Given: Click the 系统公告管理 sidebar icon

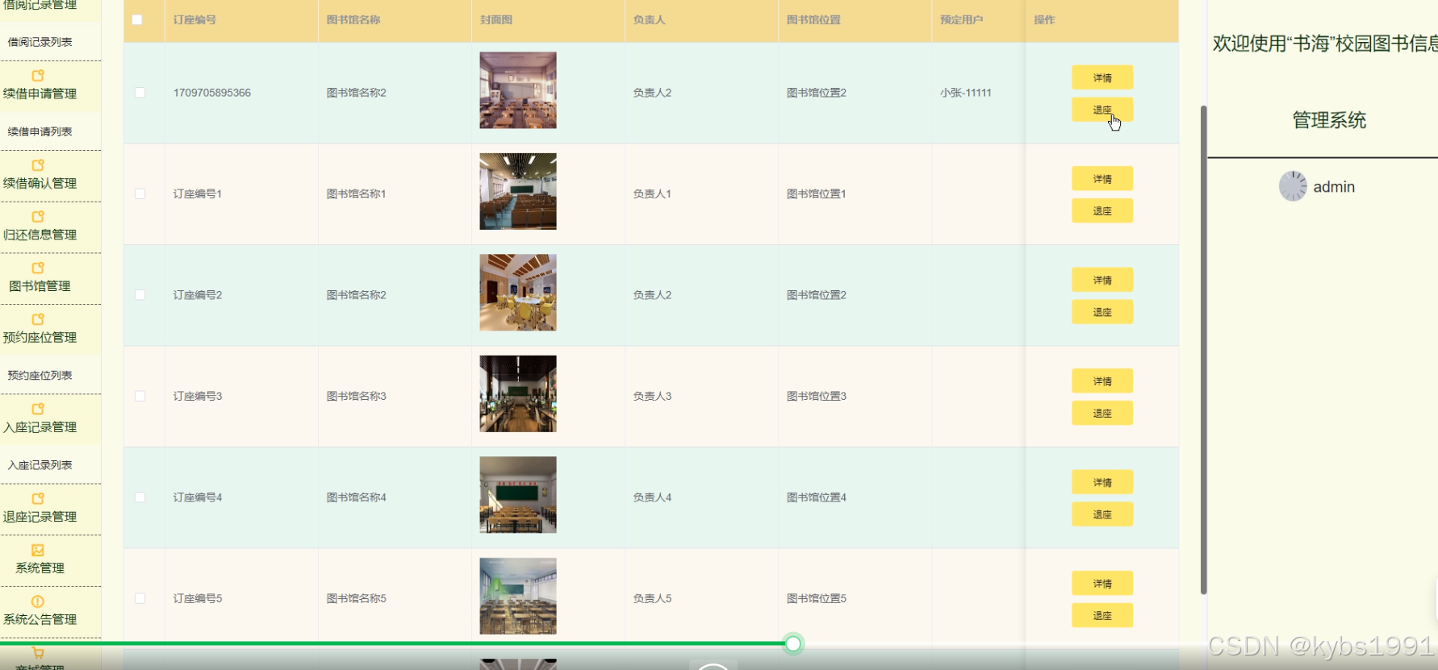Looking at the screenshot, I should 38,601.
